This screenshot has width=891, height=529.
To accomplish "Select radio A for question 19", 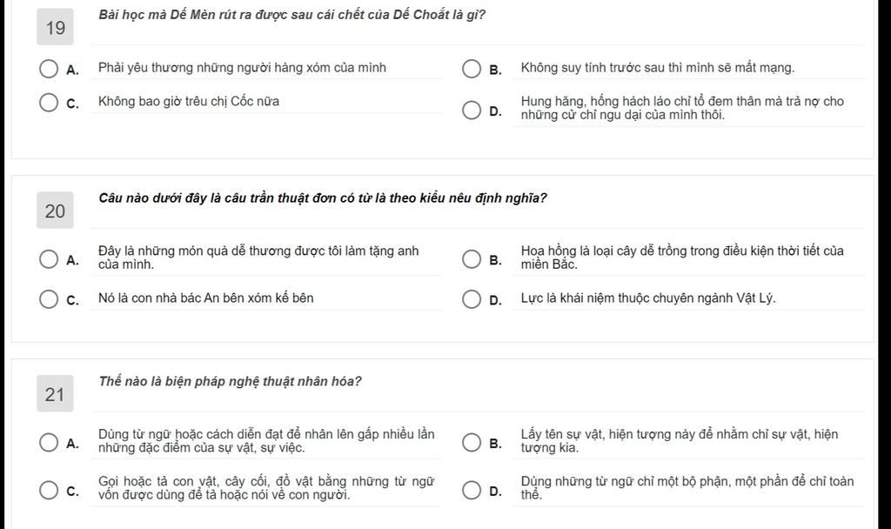I will [x=49, y=69].
